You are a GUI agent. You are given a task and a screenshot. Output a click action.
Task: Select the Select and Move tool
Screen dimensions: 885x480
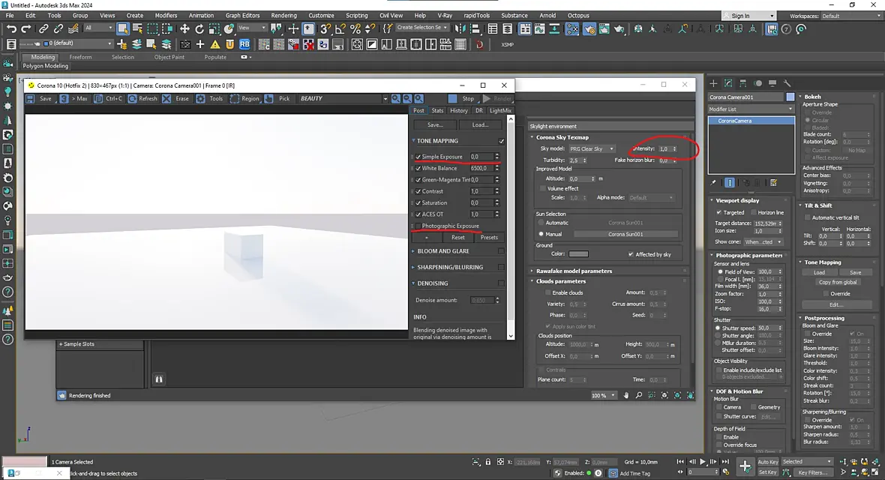184,28
